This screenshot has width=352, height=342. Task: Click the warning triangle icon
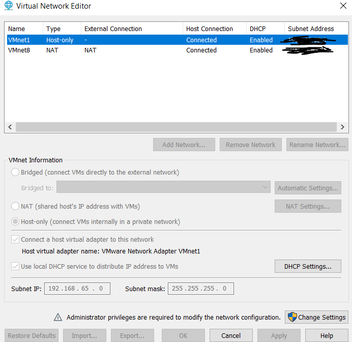58,317
